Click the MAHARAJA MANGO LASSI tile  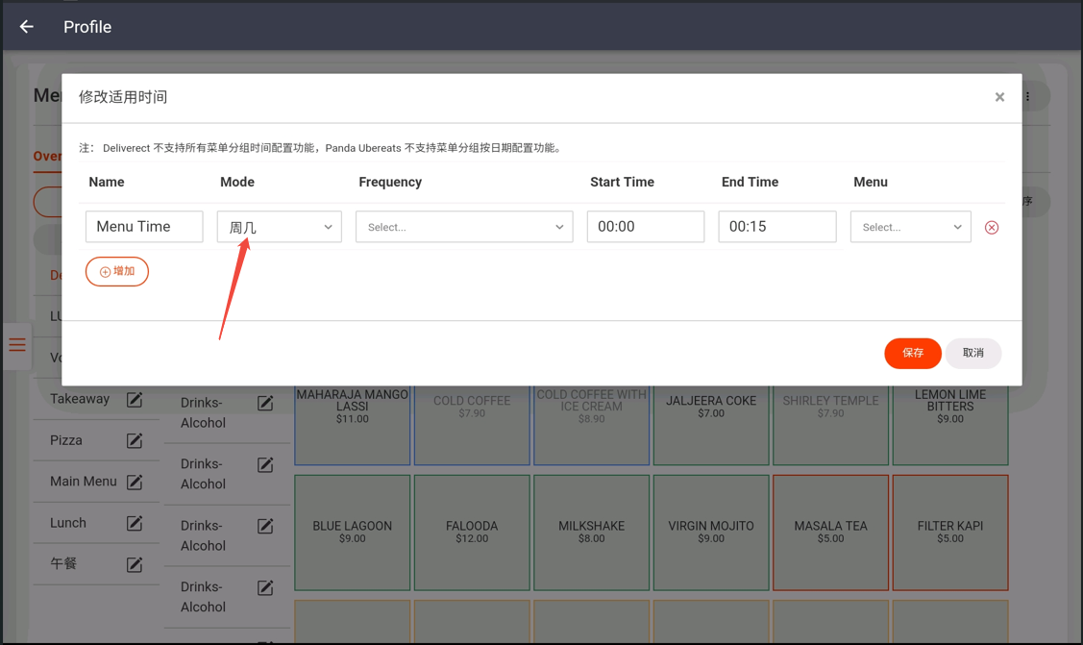coord(353,425)
